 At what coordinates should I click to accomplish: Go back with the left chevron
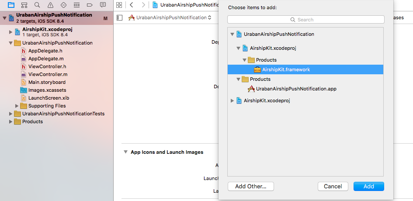132,5
